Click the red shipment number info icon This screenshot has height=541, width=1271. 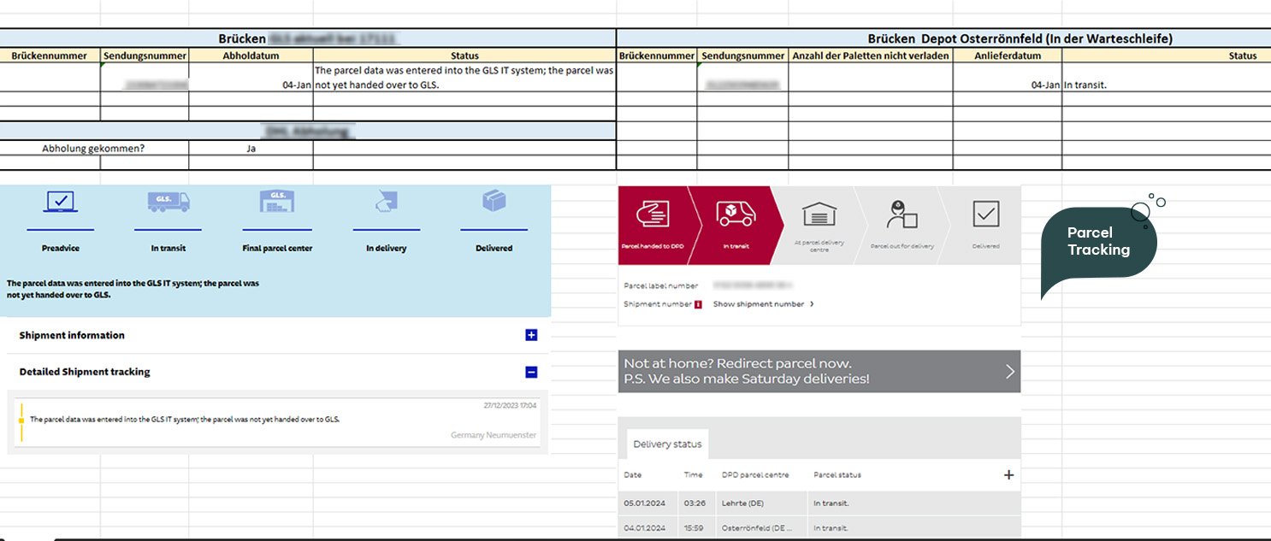tap(698, 304)
